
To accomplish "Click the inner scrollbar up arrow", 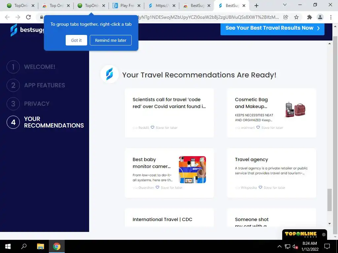I will (x=330, y=44).
